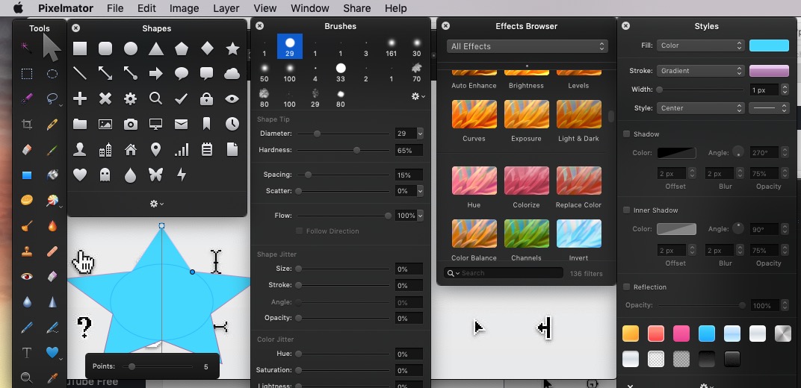Image resolution: width=801 pixels, height=388 pixels.
Task: Click the Hardness slider
Action: [343, 150]
